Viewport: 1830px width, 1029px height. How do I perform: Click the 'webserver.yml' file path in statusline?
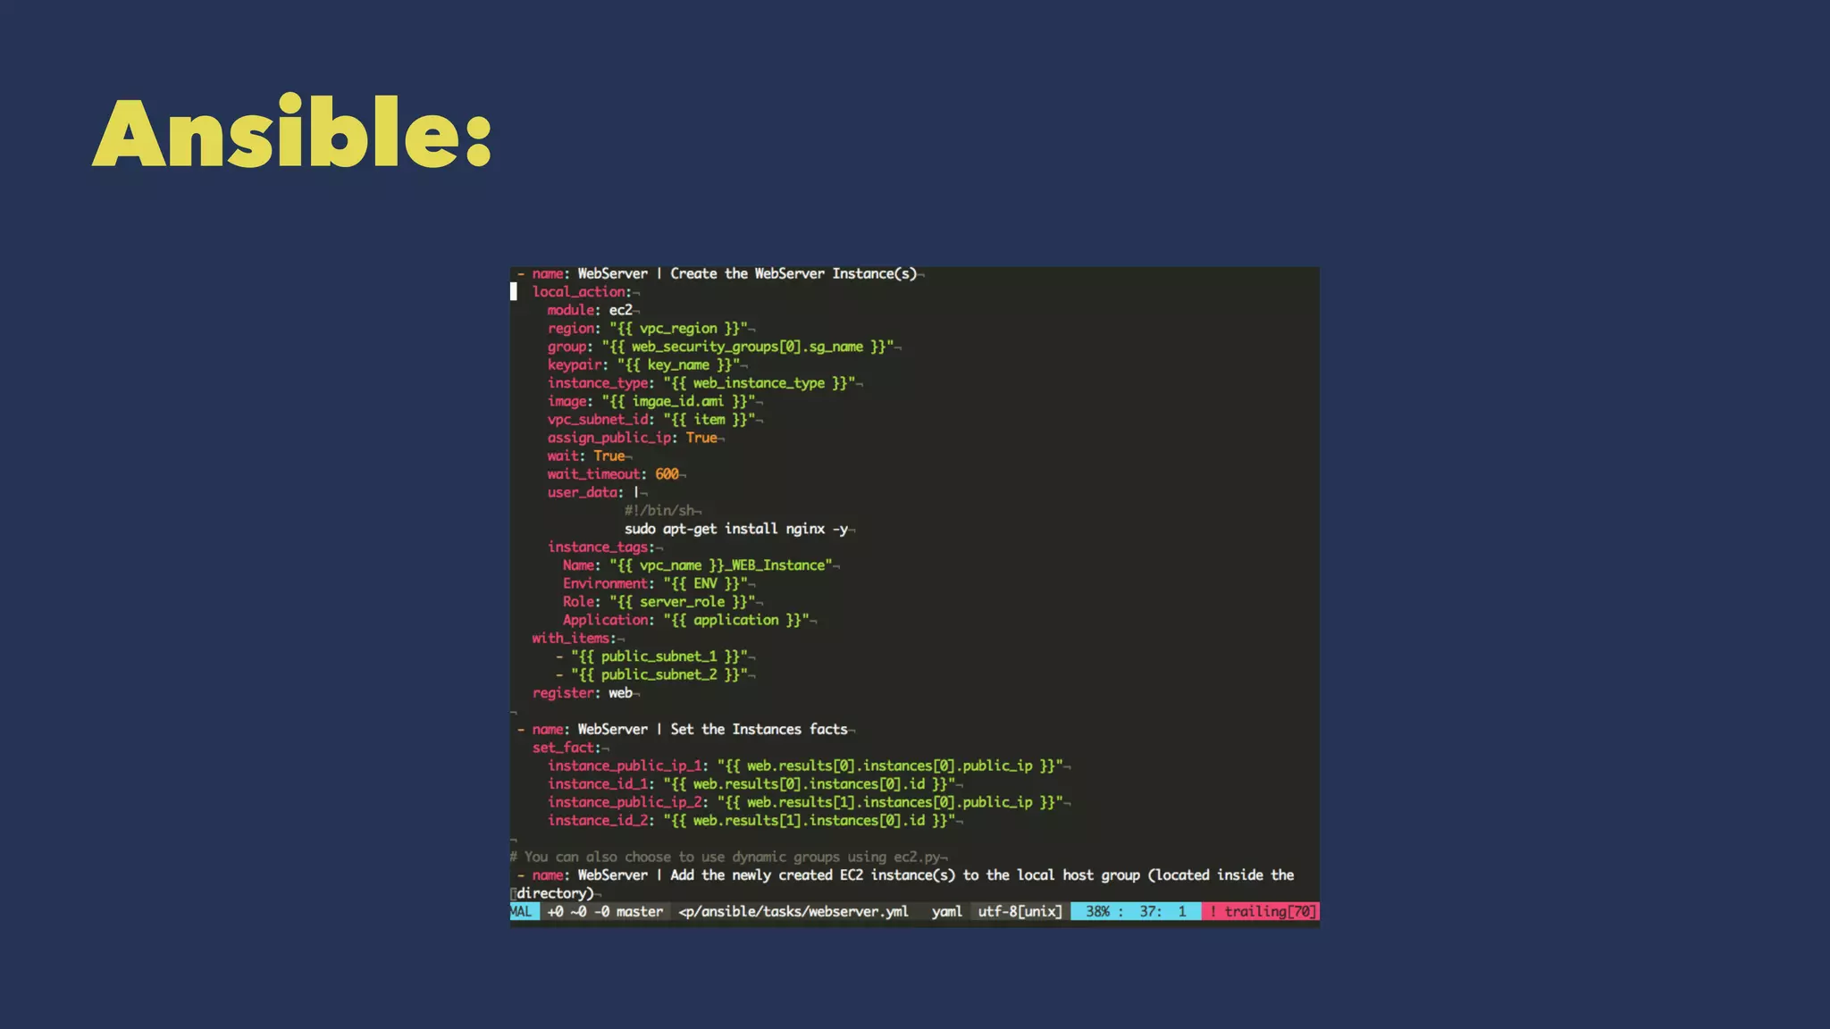[x=793, y=911]
